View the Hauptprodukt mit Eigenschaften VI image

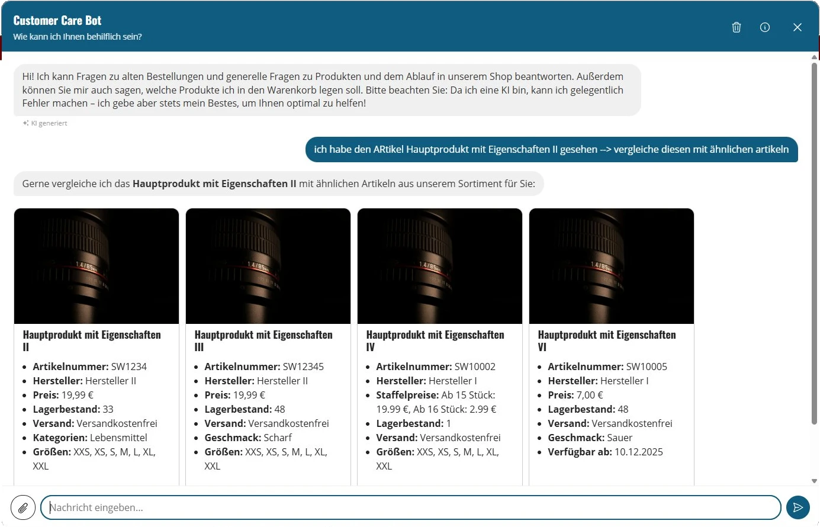(611, 265)
